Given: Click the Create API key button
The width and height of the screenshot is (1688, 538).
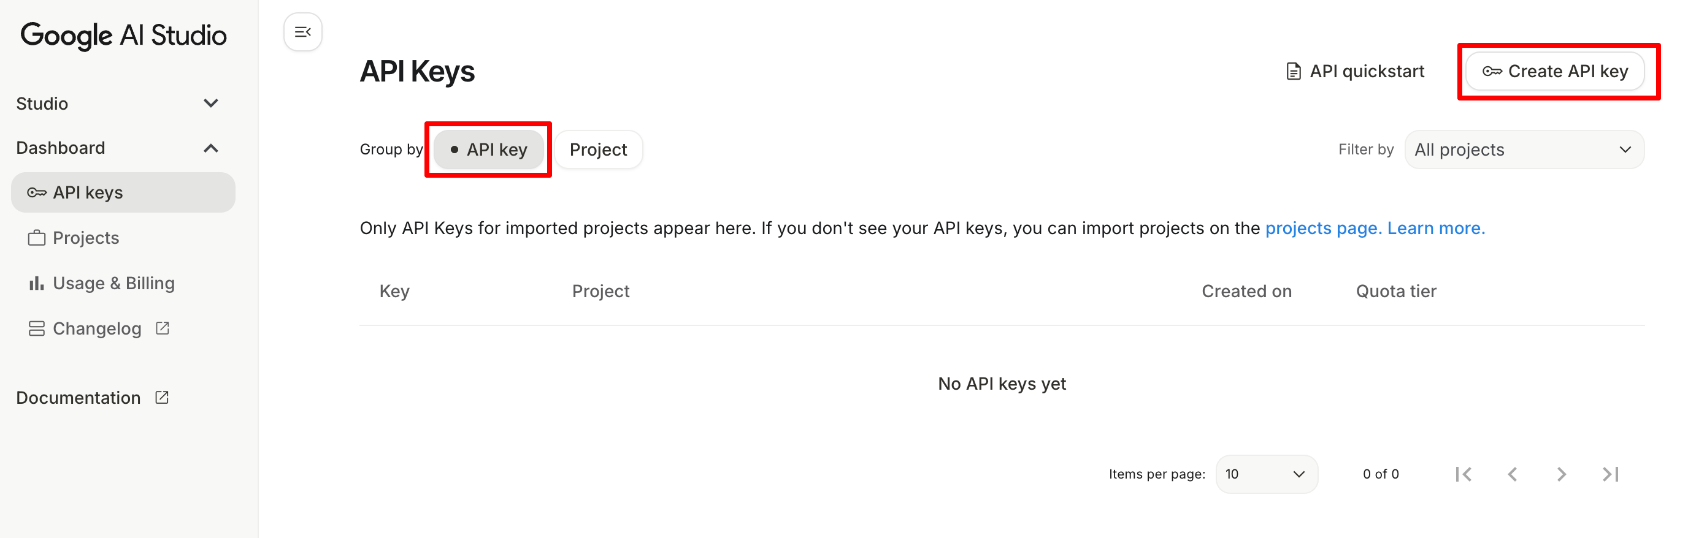Looking at the screenshot, I should (1554, 71).
